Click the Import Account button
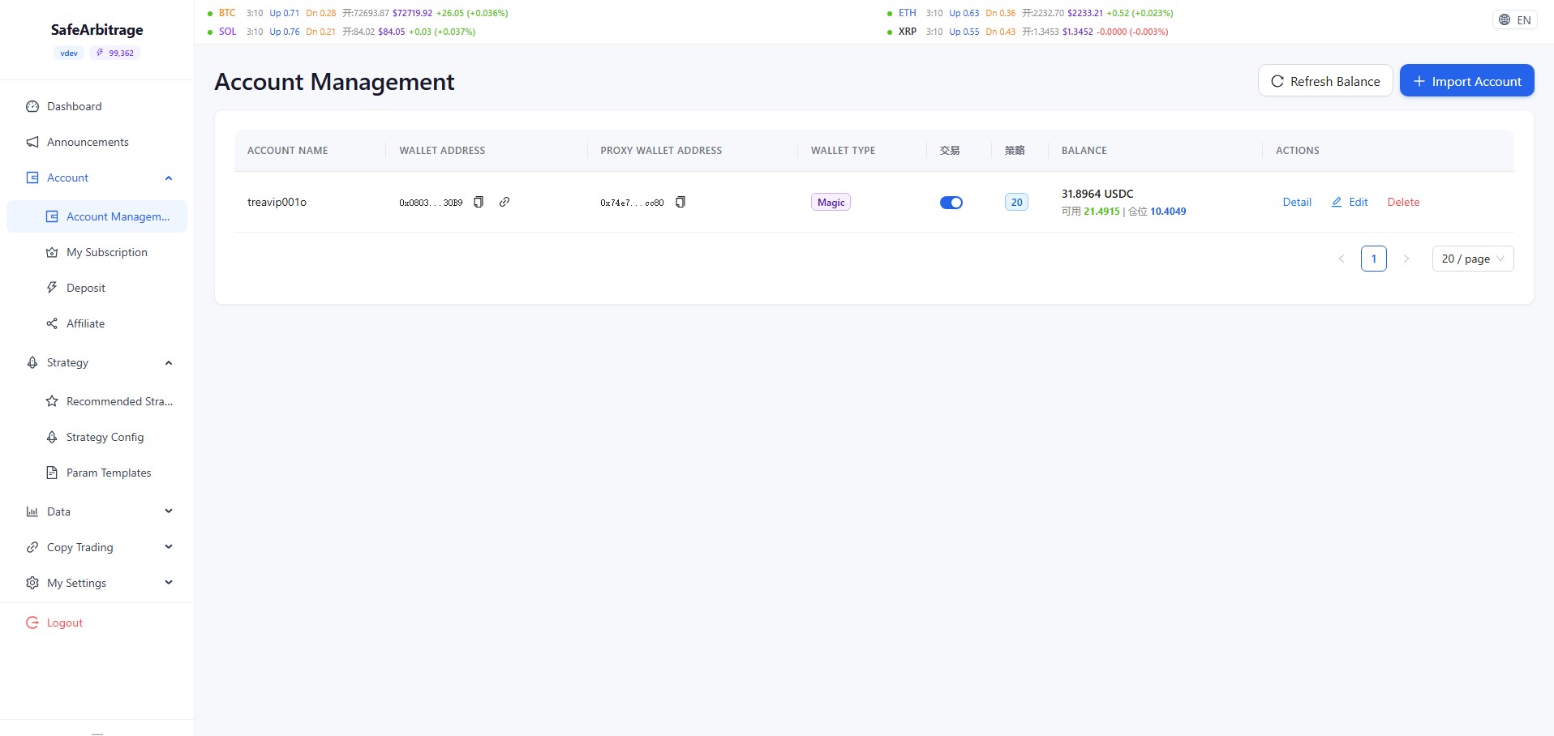Viewport: 1554px width, 736px height. [1466, 81]
